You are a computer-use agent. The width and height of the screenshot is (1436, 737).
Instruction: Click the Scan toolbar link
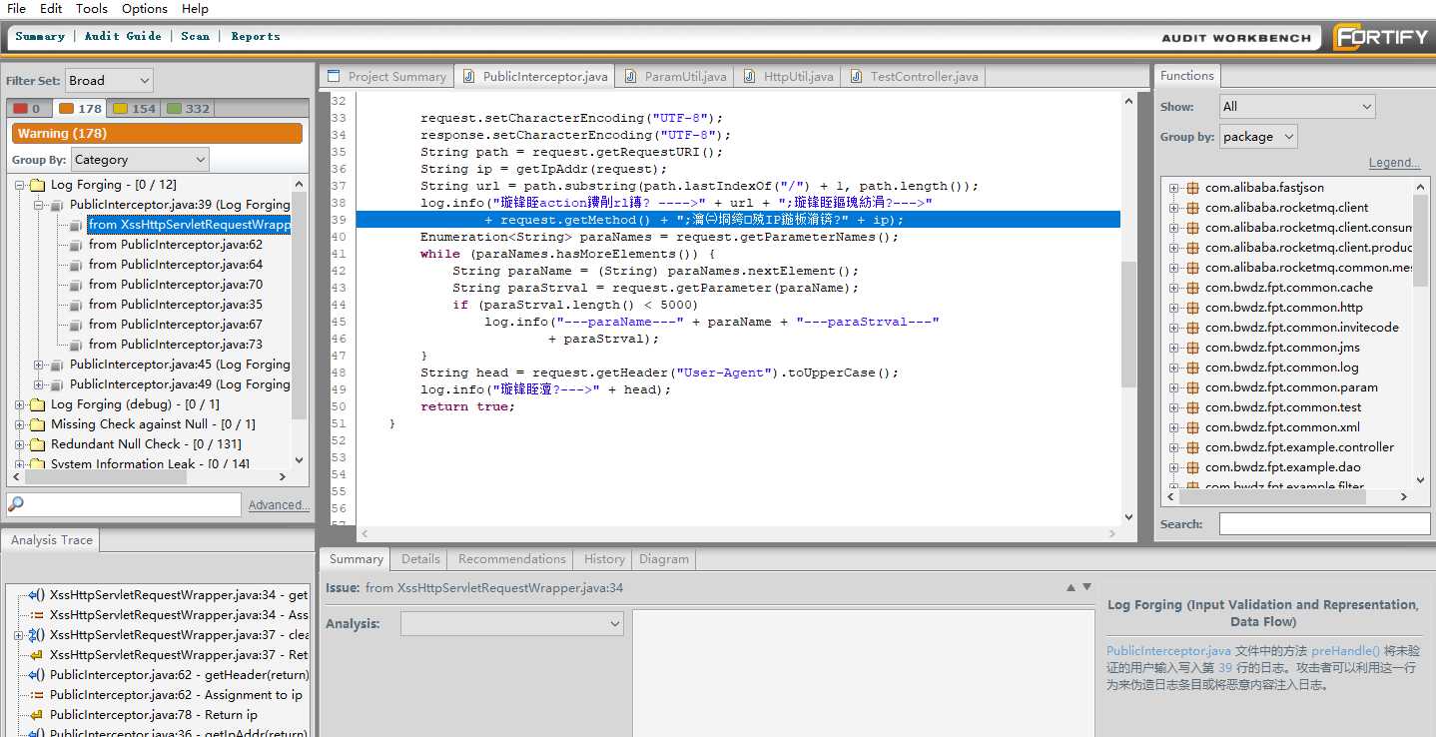point(196,36)
